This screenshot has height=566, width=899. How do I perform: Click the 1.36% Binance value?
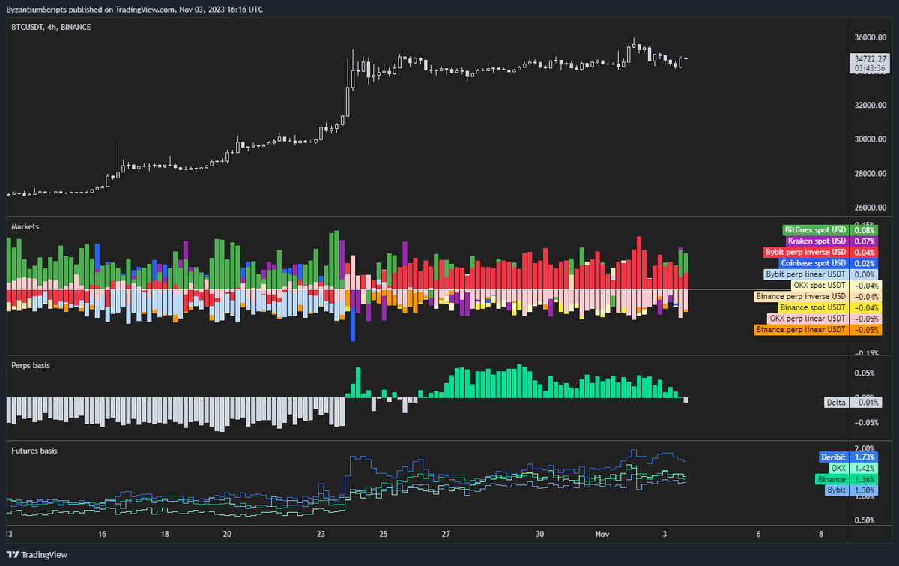point(865,478)
